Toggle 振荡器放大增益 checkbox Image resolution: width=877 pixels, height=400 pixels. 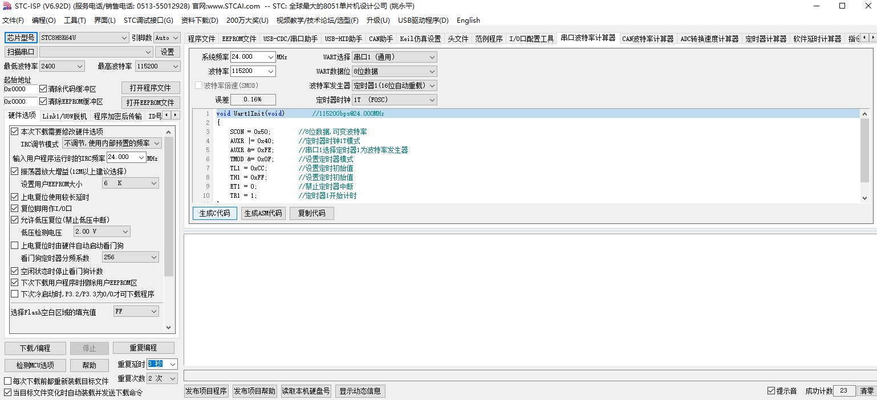[x=14, y=172]
